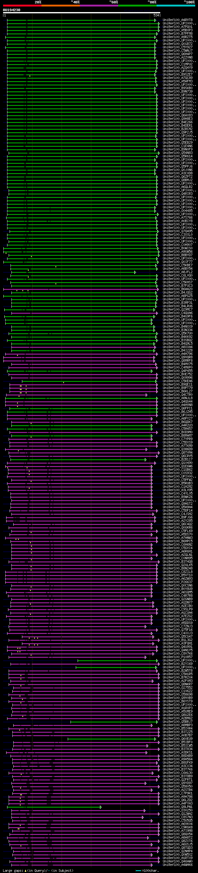Select hit label UniRef100_B4JQG2
Viewport: 198px width, 873px height.
pos(177,292)
